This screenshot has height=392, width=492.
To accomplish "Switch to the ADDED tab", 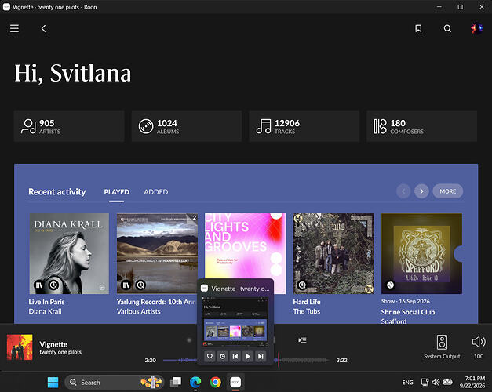I will 156,192.
